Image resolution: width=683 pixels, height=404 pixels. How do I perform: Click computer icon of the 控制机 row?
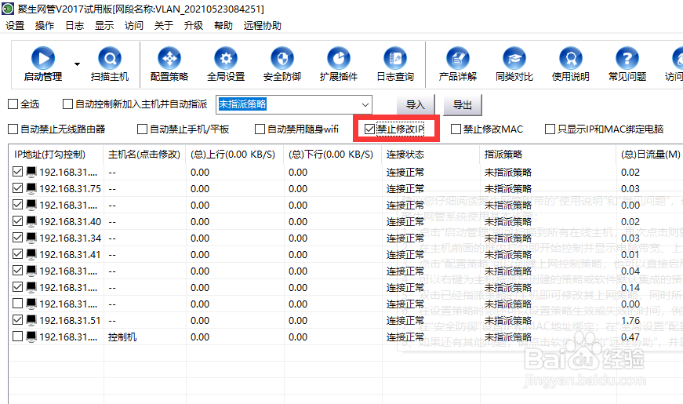(x=31, y=337)
